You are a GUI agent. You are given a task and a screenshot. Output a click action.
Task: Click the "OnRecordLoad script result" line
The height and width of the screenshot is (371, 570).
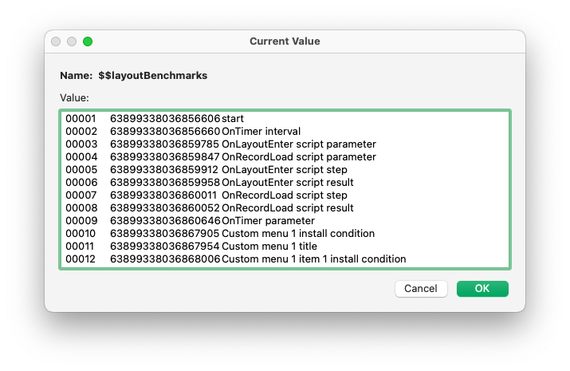click(287, 207)
